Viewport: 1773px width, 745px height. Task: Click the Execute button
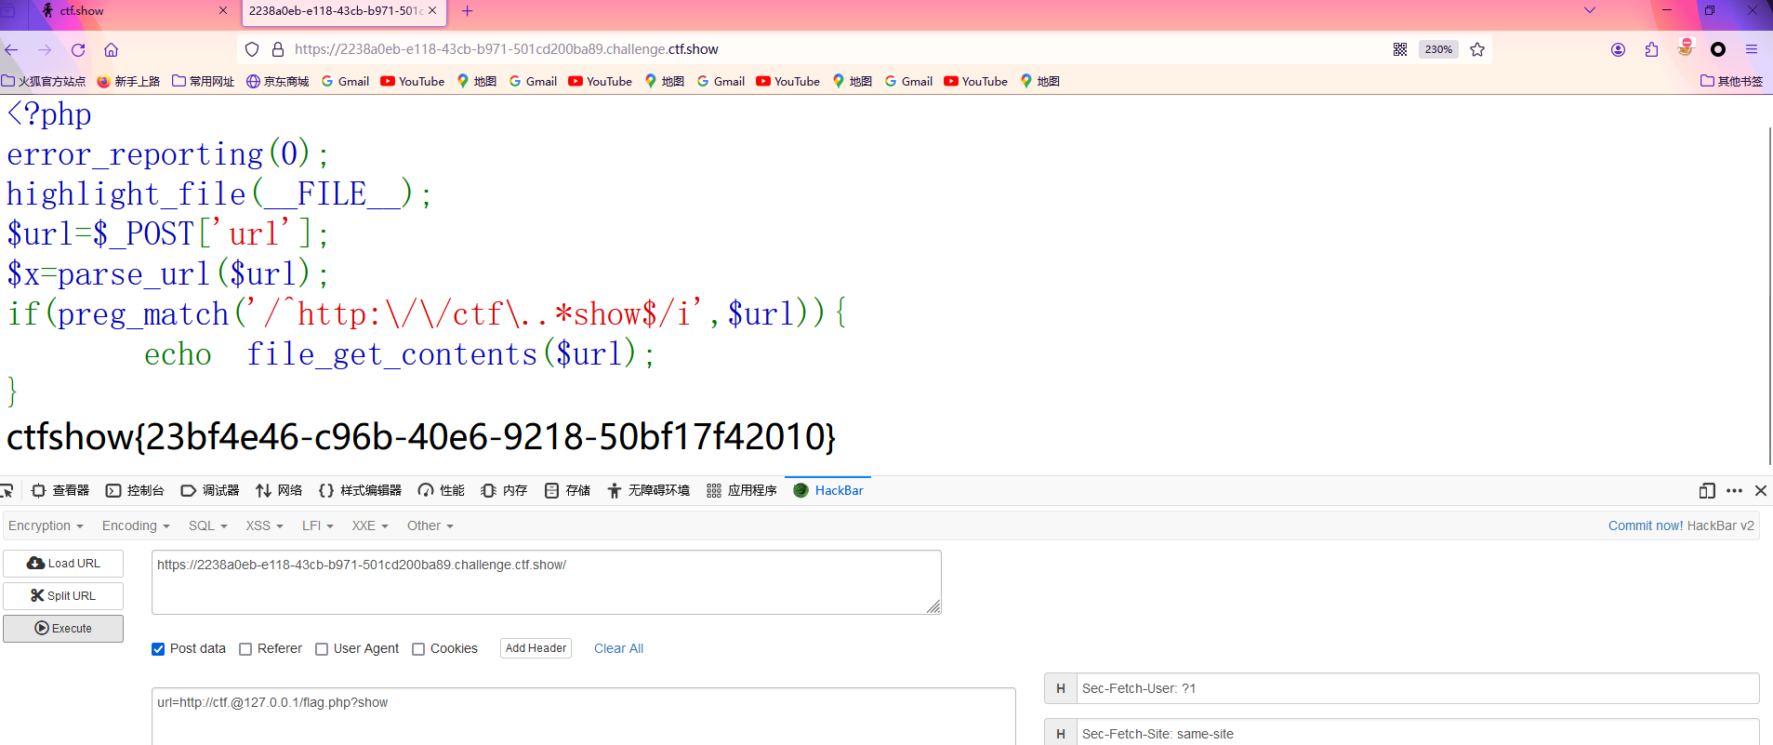(63, 629)
